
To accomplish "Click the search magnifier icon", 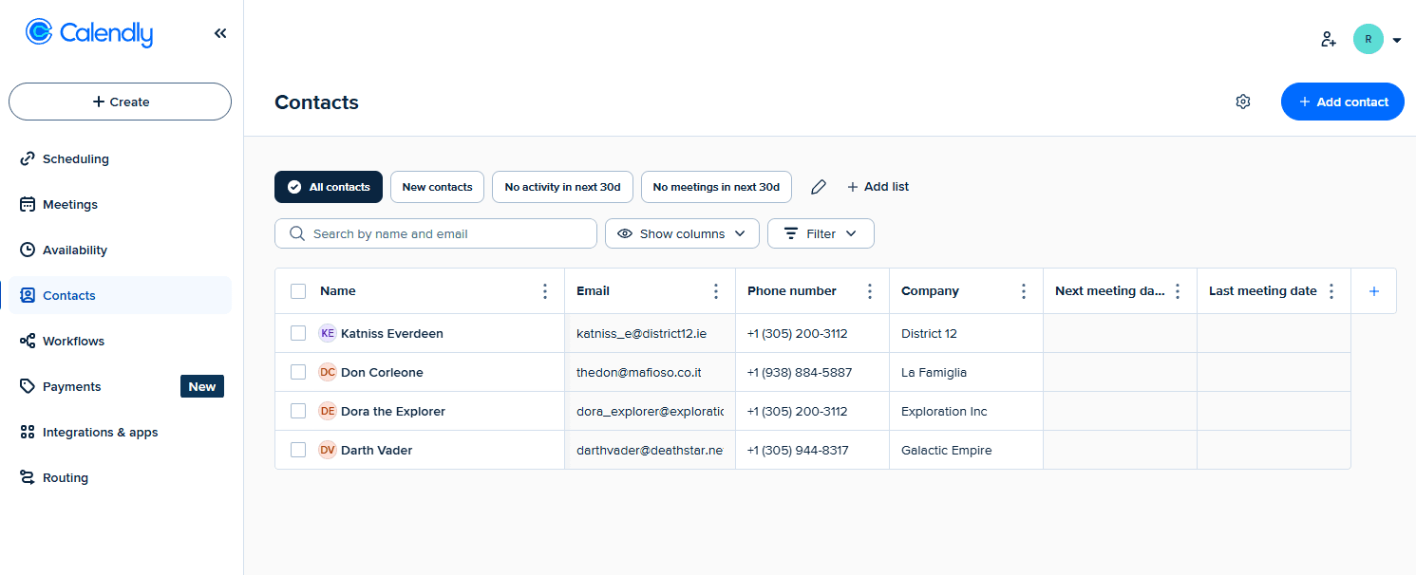I will (x=297, y=233).
